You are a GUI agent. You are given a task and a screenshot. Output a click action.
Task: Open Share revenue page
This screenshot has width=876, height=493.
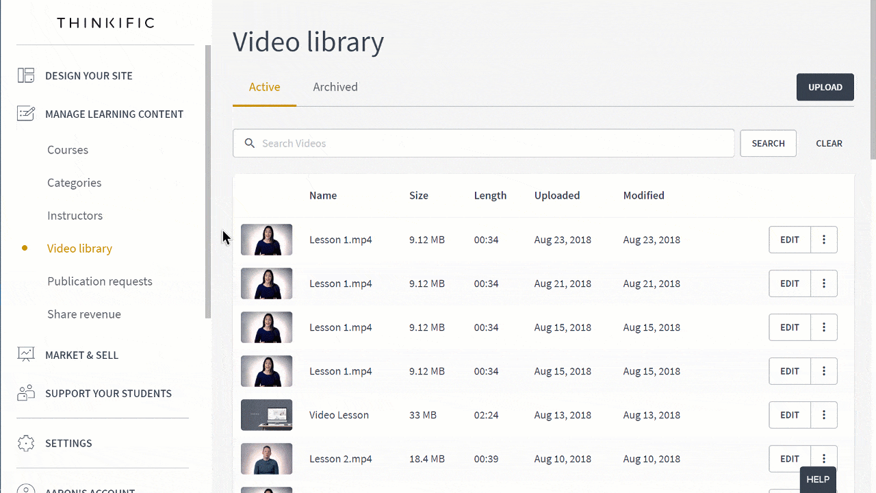pos(84,314)
